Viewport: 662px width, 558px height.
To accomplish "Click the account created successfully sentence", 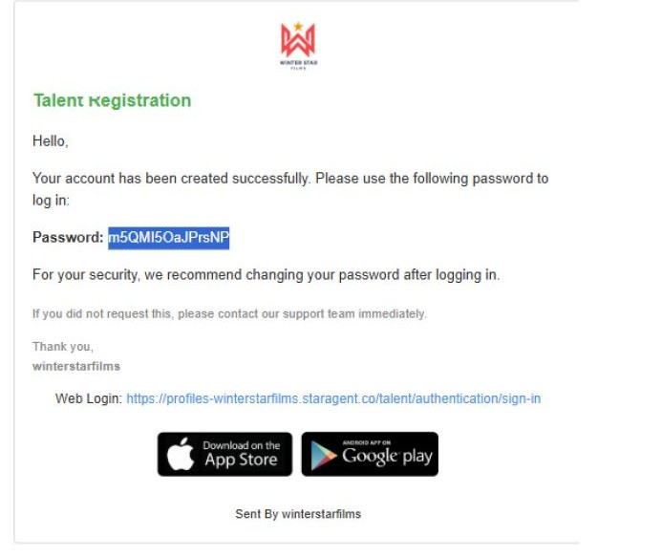I will (x=290, y=179).
